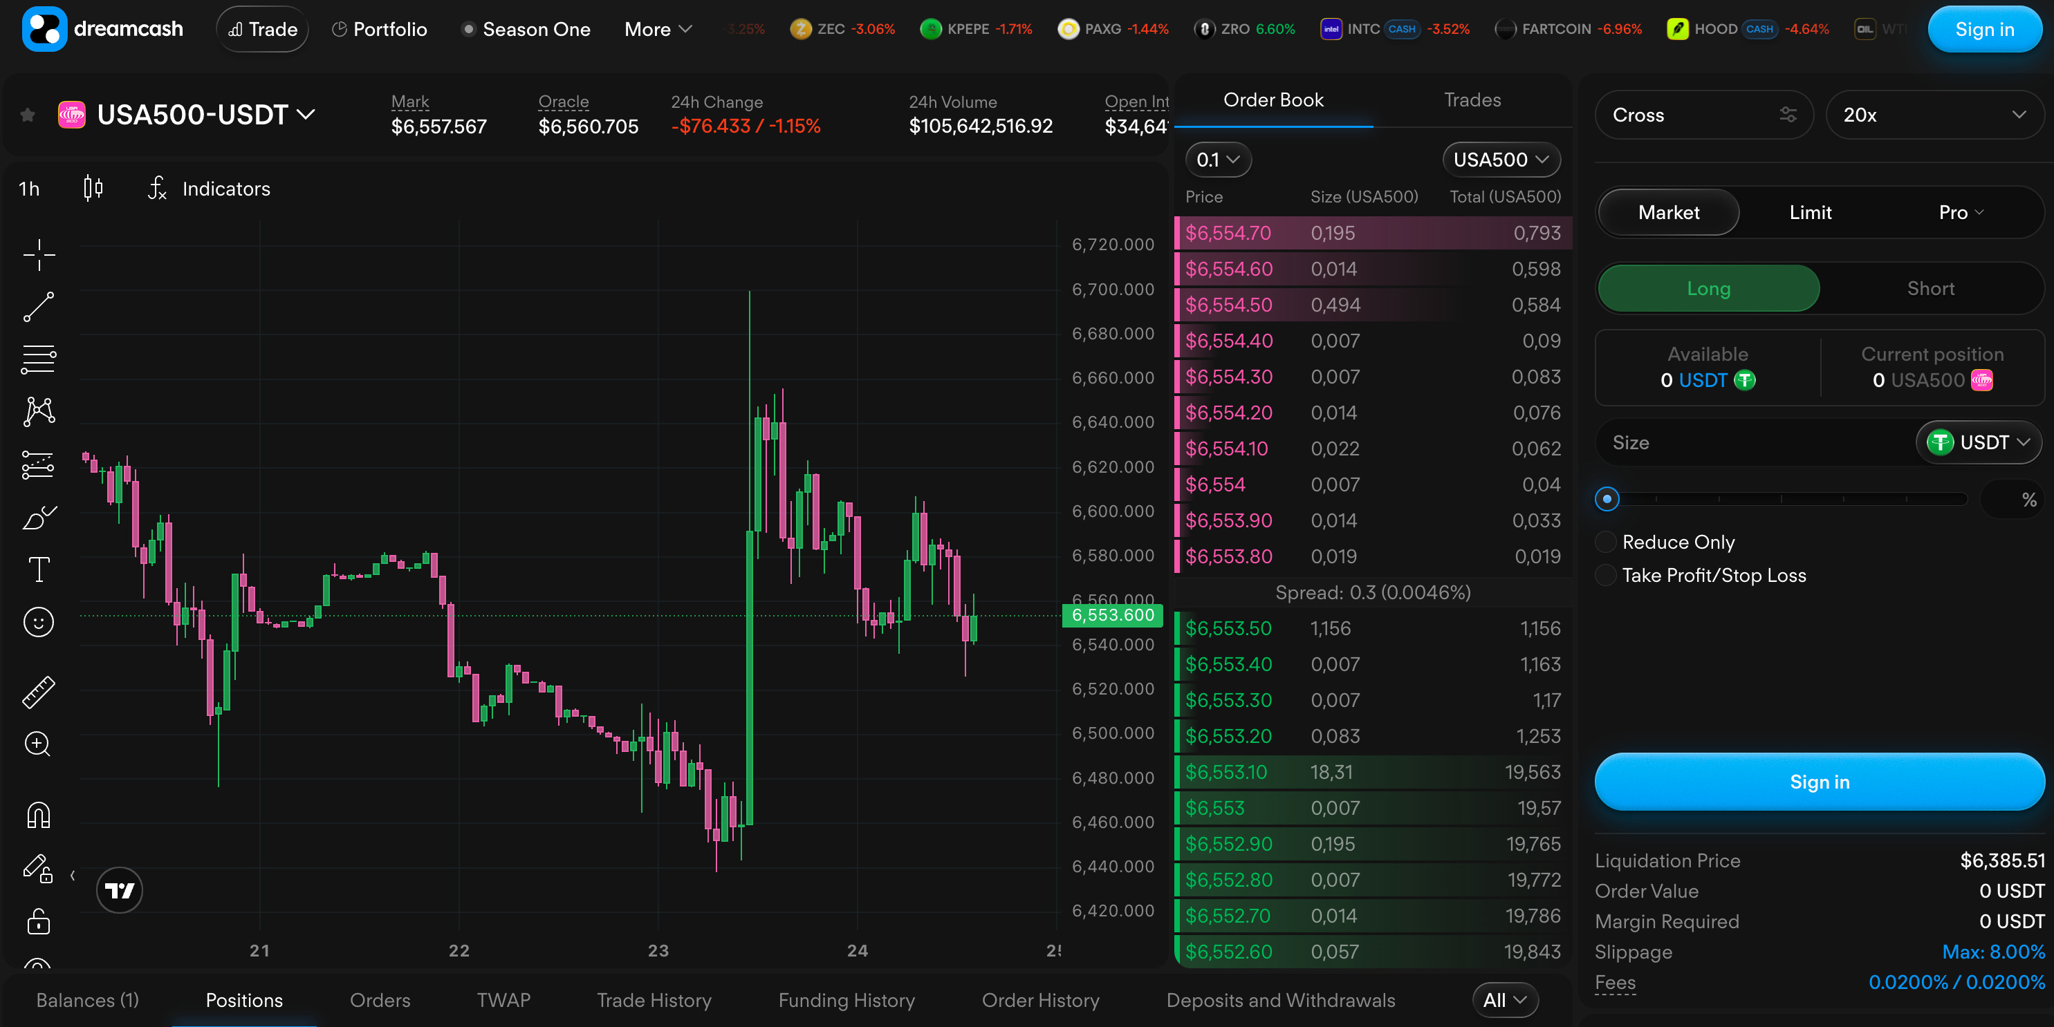Switch order side to Short
Viewport: 2054px width, 1027px height.
1930,288
